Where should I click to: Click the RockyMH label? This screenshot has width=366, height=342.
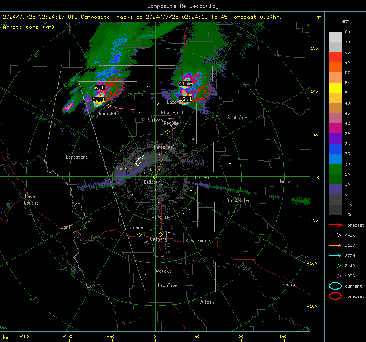click(107, 114)
